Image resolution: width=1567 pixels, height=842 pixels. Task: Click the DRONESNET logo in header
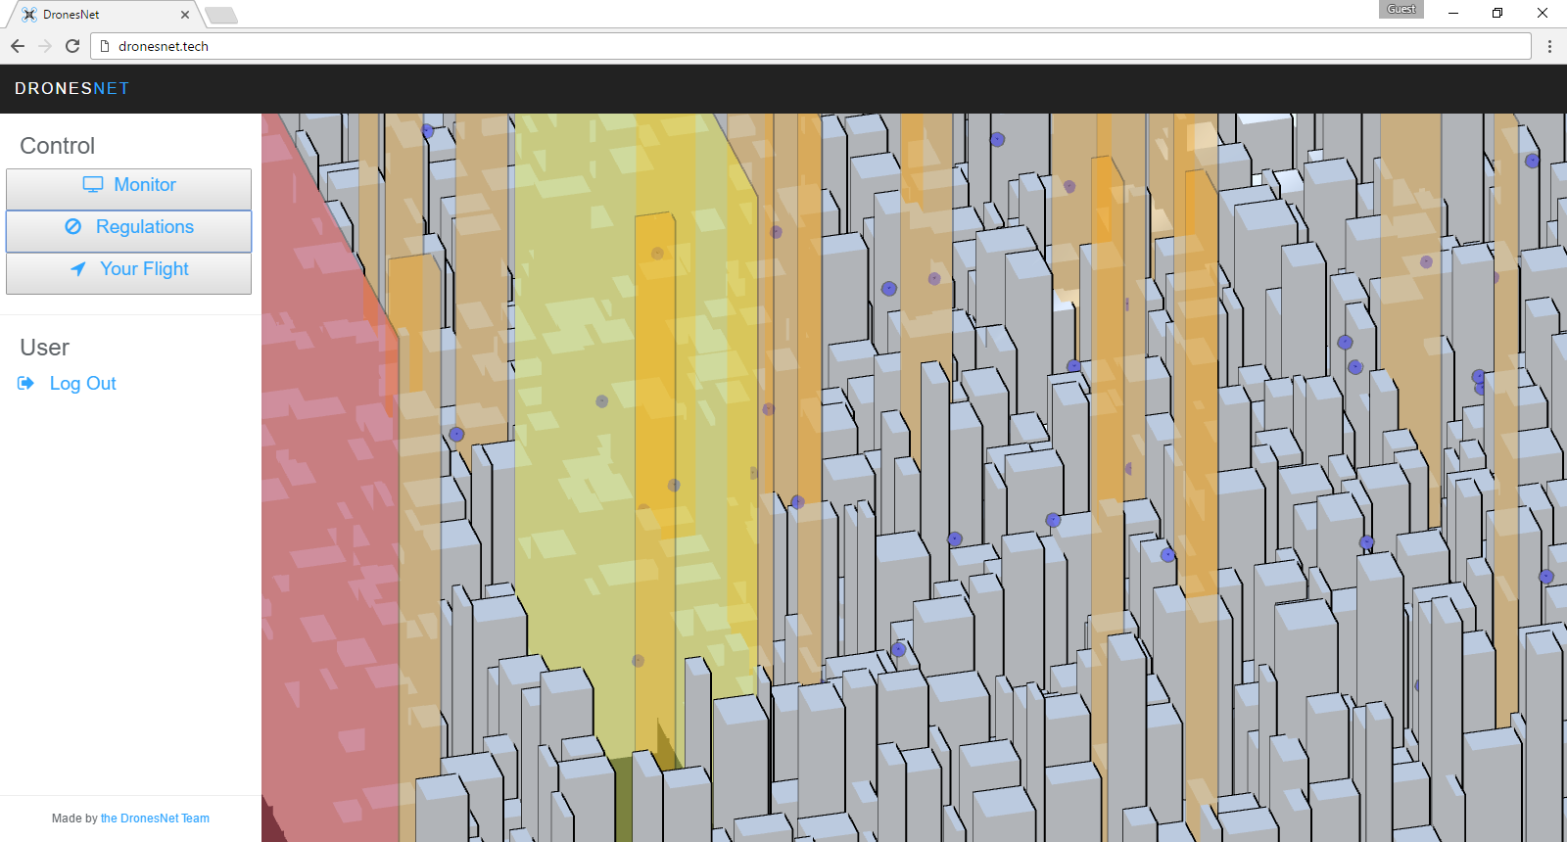point(71,88)
